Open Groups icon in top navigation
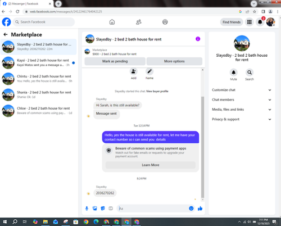This screenshot has width=281, height=226. 165,22
